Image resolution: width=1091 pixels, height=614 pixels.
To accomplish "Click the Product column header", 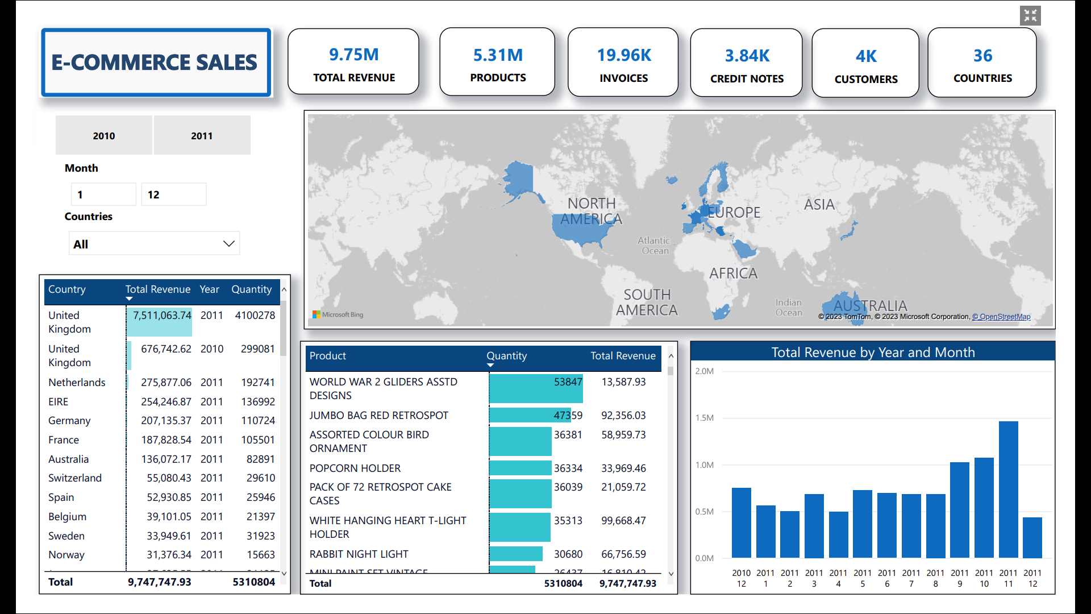I will coord(328,356).
